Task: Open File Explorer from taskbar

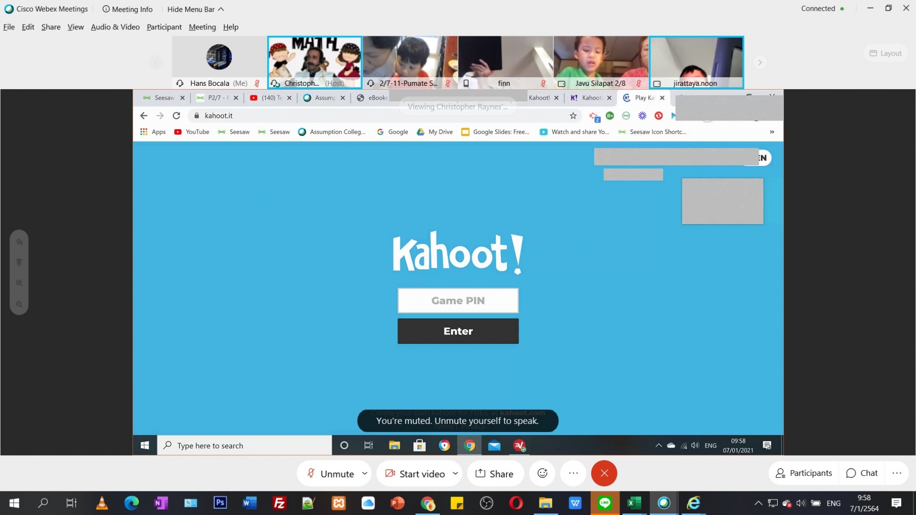Action: (x=545, y=503)
